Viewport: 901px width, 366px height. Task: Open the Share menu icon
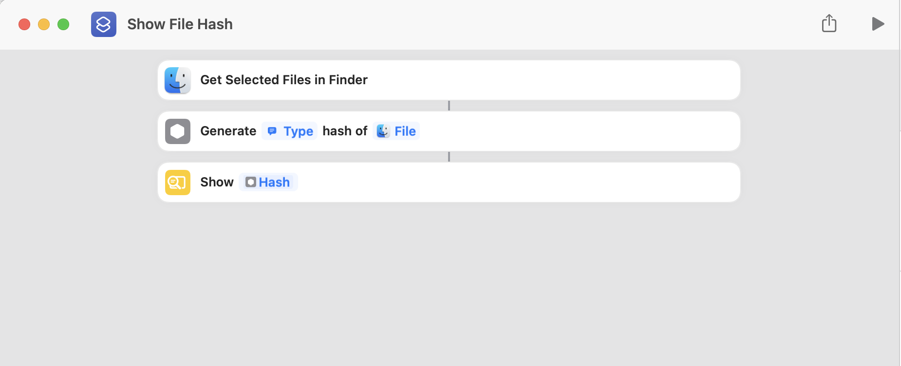pyautogui.click(x=829, y=23)
